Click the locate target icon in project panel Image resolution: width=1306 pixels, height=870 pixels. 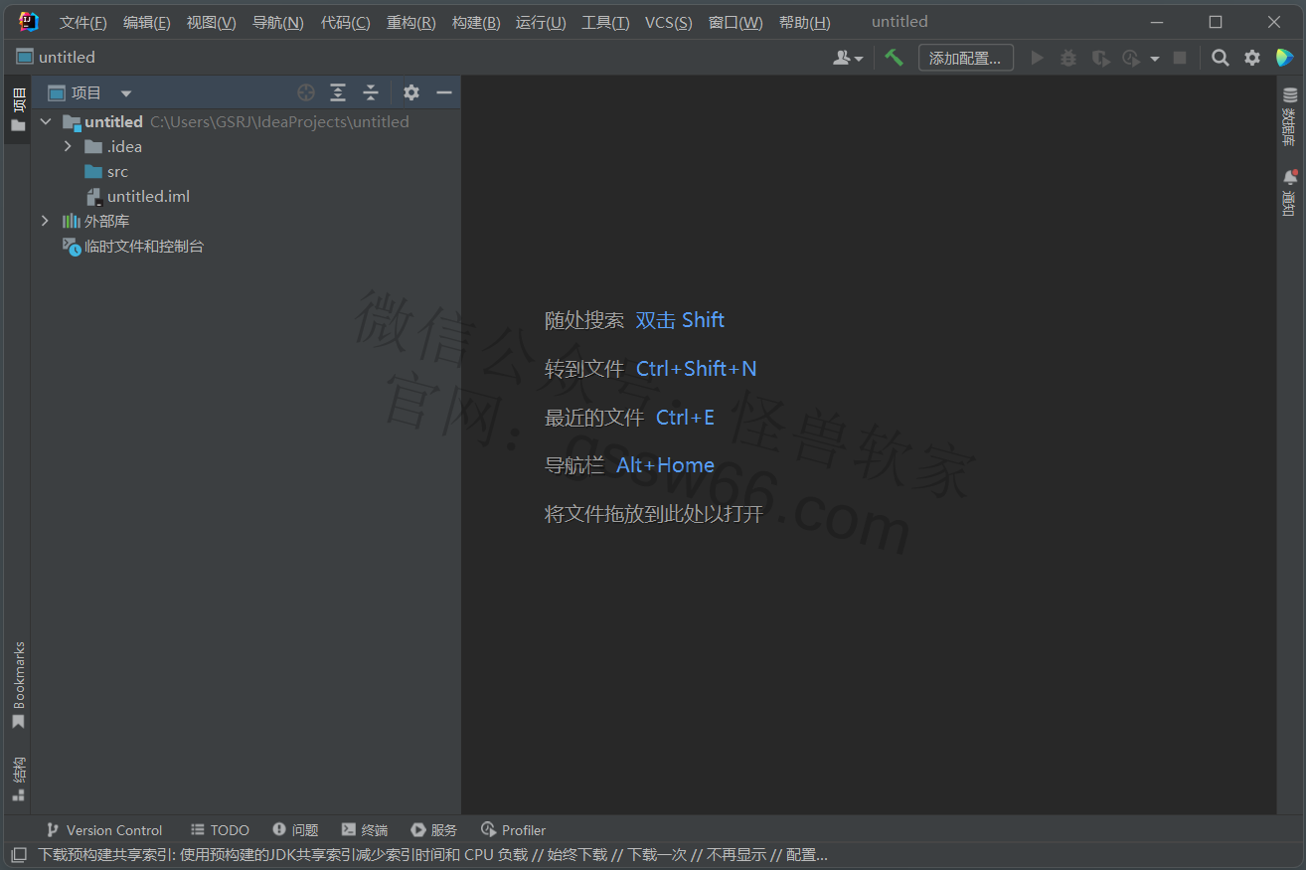tap(306, 92)
